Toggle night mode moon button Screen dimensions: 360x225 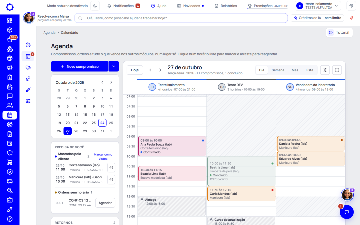click(x=95, y=6)
